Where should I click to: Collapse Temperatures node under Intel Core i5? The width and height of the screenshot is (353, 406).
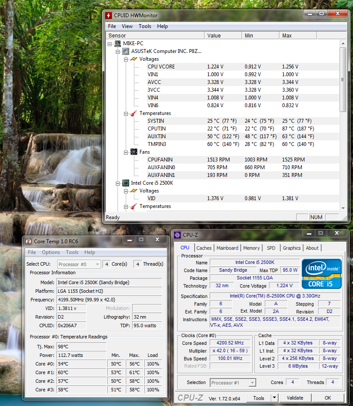tap(126, 207)
